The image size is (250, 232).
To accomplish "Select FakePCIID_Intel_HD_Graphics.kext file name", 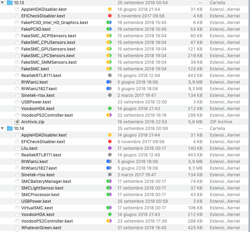I will point(54,23).
